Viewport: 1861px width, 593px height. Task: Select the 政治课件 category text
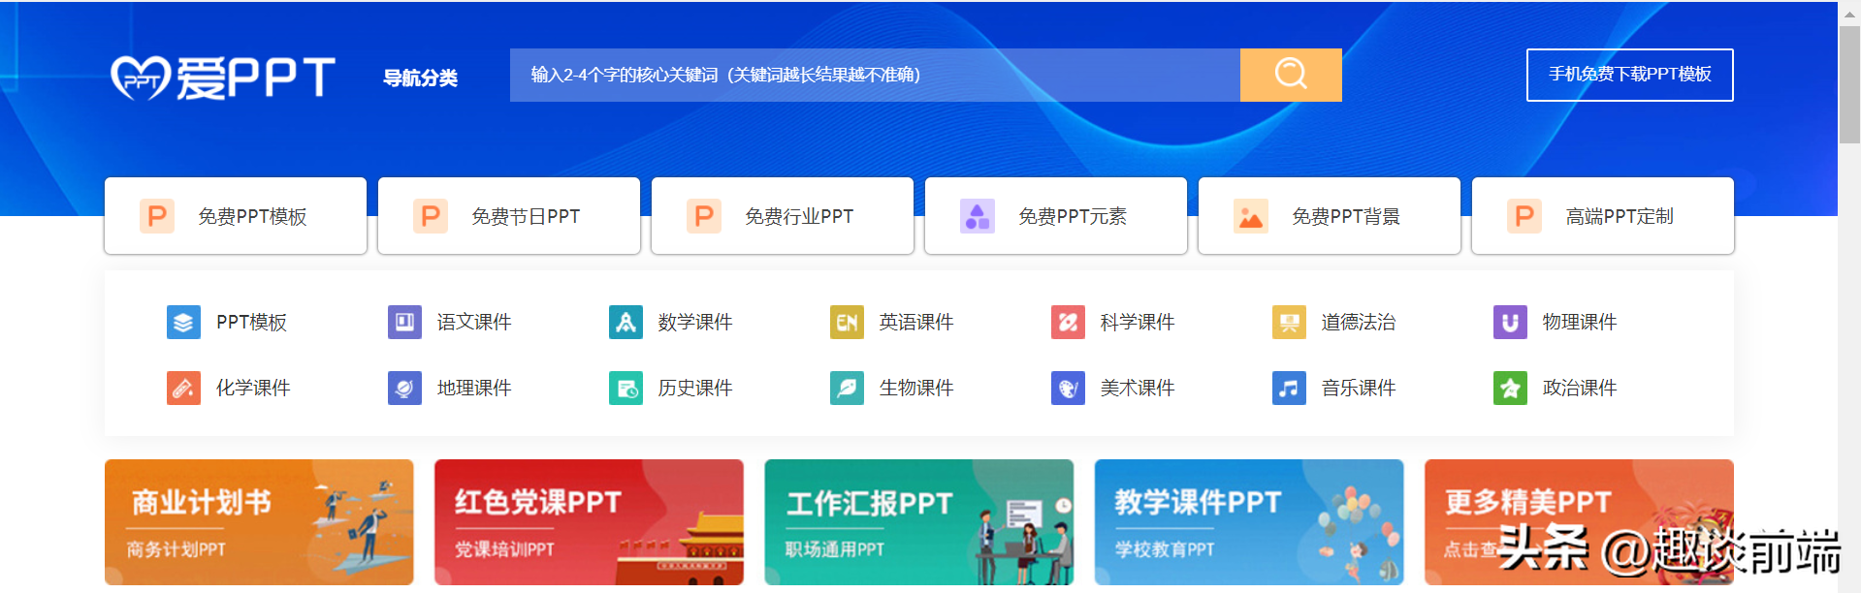1580,388
